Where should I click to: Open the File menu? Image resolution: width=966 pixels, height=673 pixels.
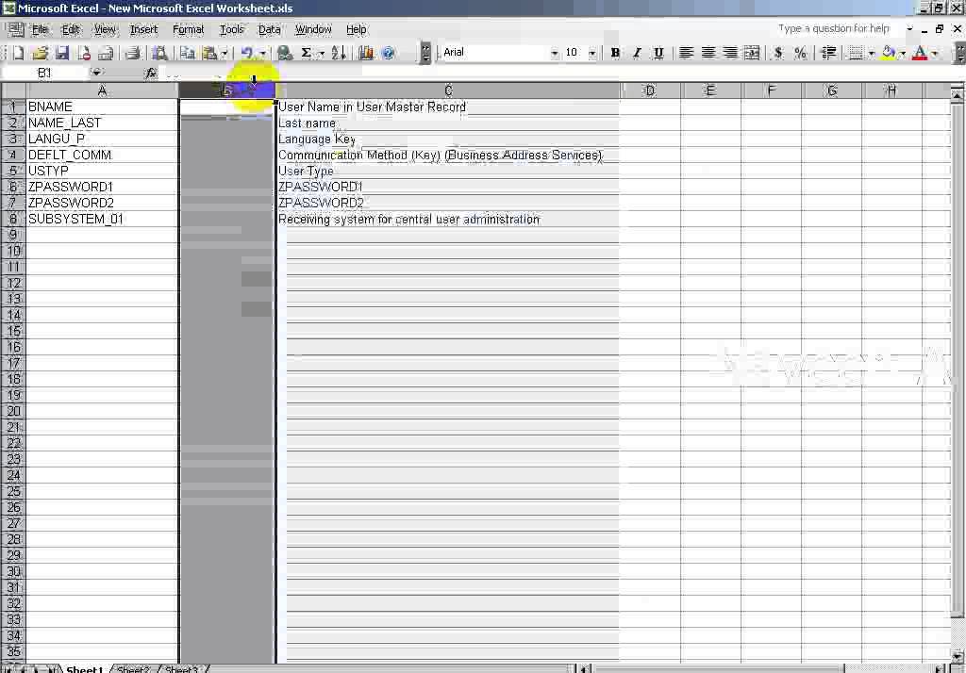click(x=40, y=29)
